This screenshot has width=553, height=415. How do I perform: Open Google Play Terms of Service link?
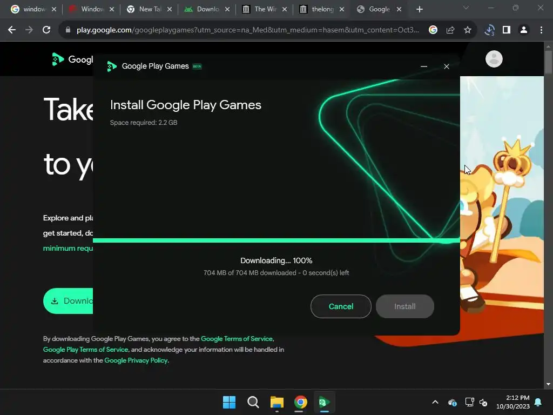click(x=85, y=350)
